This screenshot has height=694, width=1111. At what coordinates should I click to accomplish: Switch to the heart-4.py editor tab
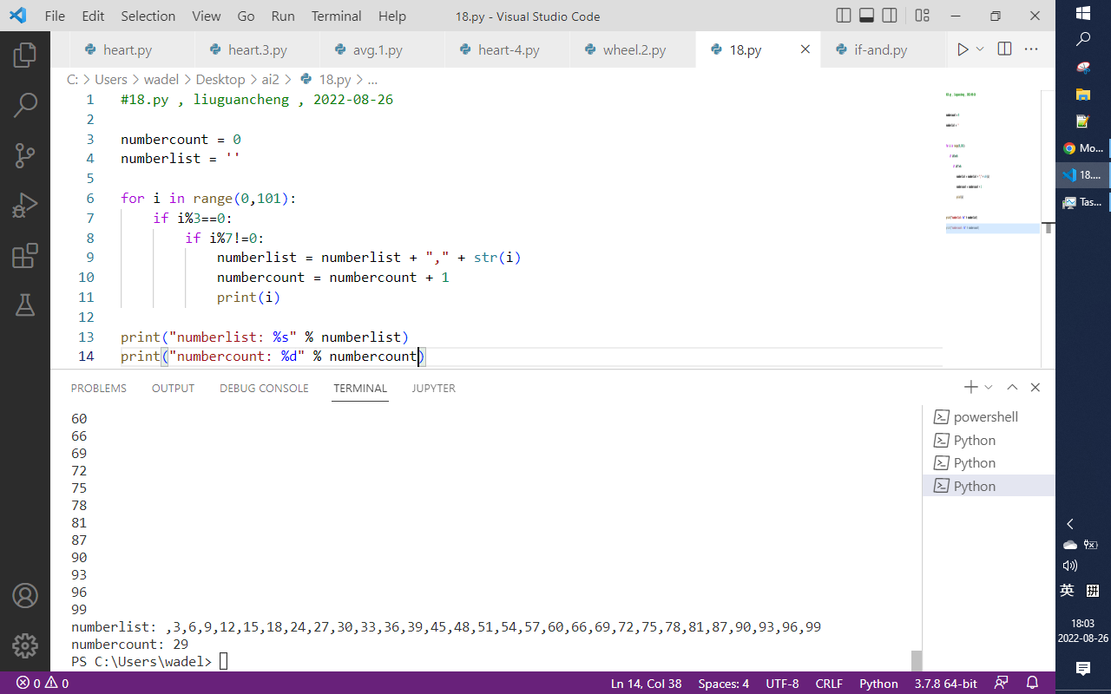pyautogui.click(x=508, y=49)
